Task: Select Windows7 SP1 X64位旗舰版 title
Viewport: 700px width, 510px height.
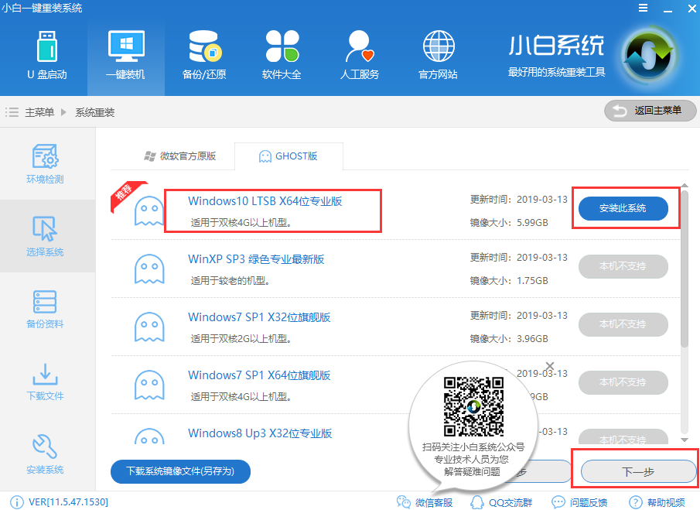Action: (259, 375)
